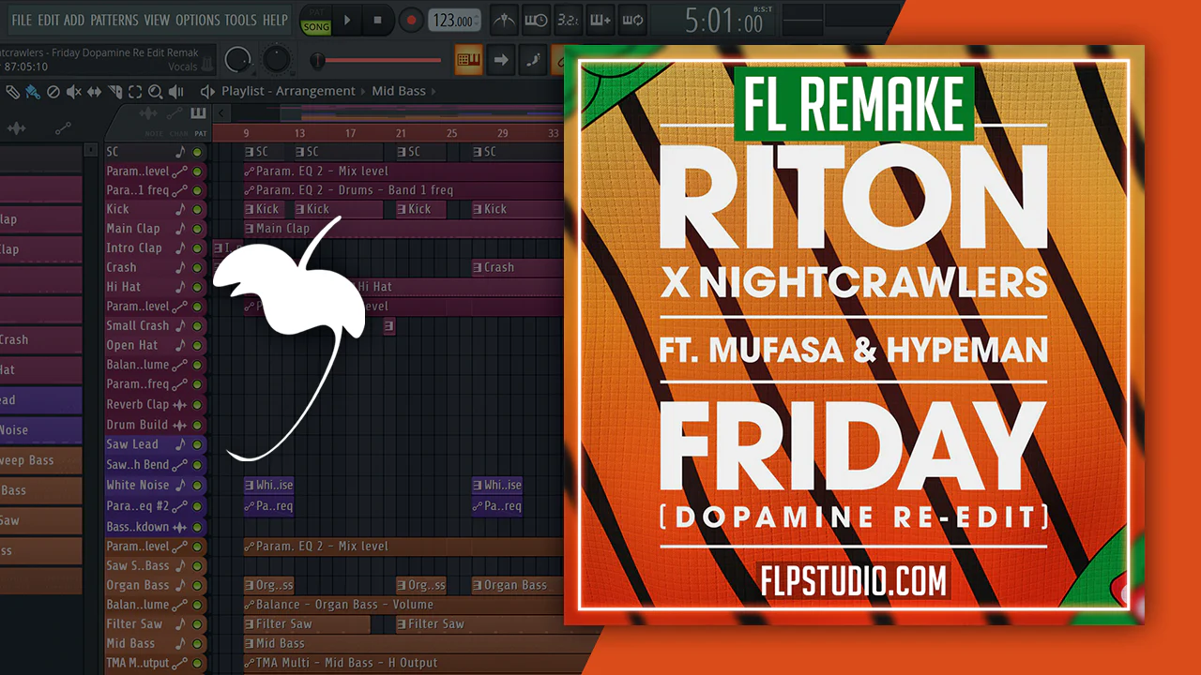Screen dimensions: 1201x675
Task: Open the HELP menu
Action: click(x=275, y=20)
